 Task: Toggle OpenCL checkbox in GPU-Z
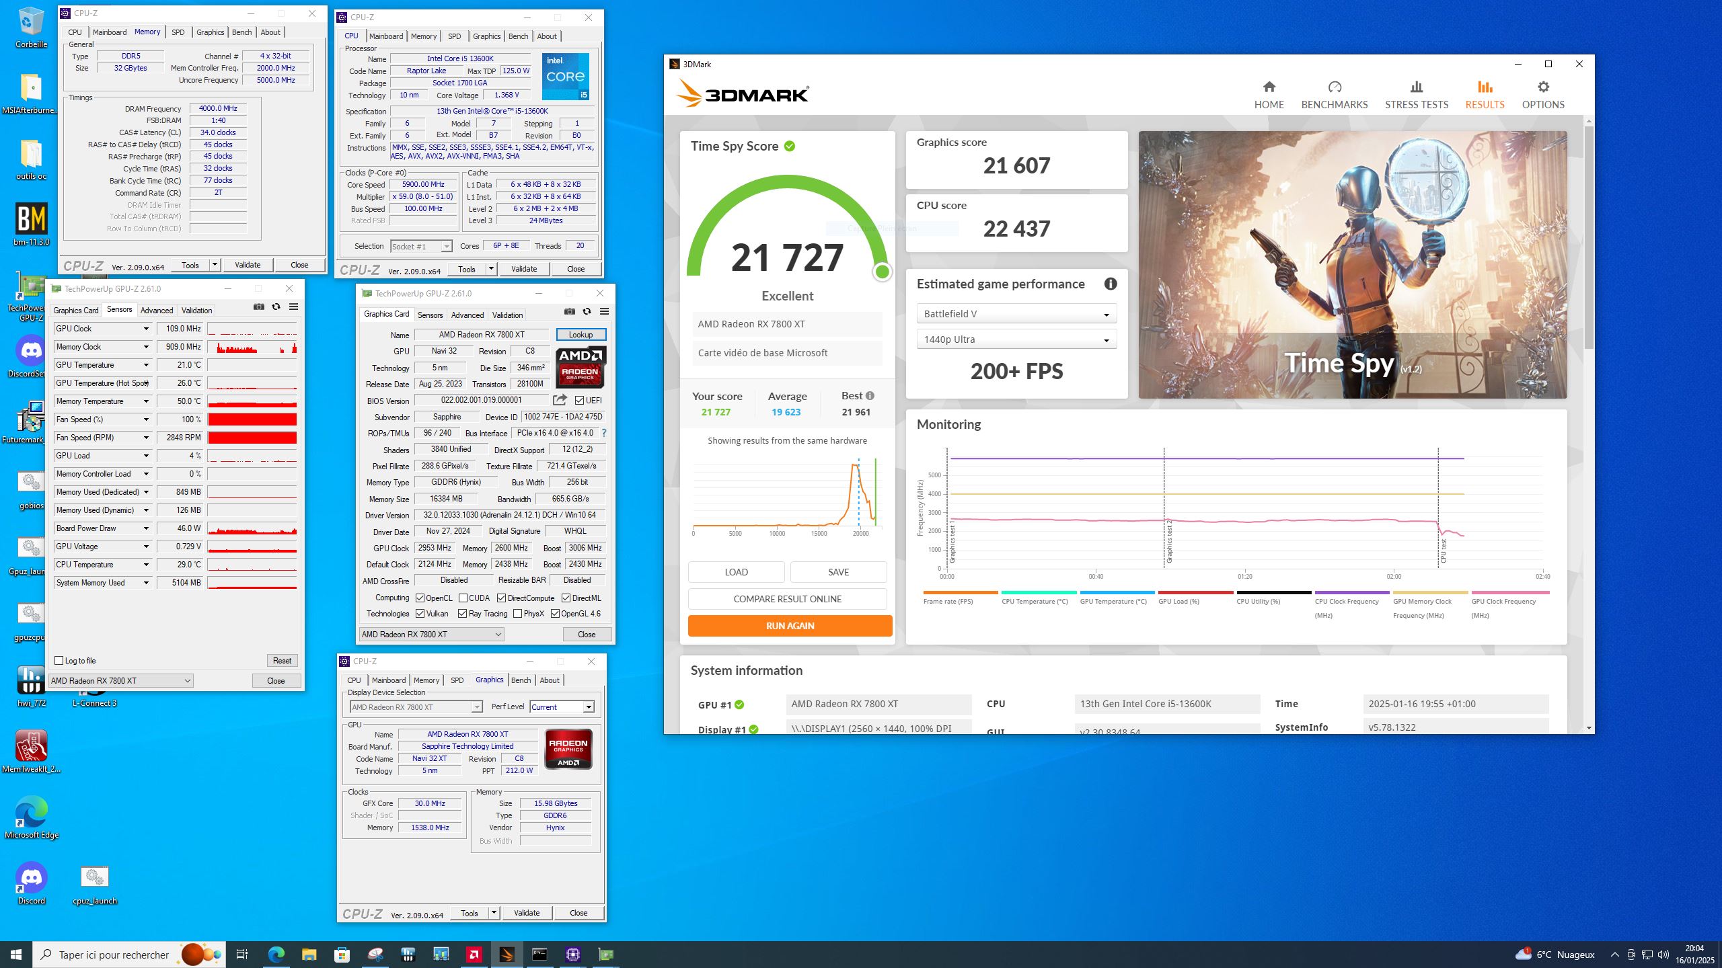[420, 598]
